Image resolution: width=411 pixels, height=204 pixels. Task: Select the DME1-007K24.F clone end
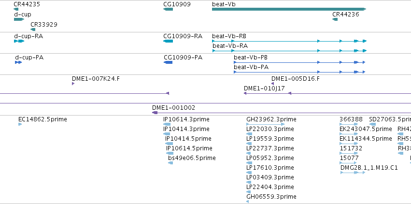coord(73,84)
